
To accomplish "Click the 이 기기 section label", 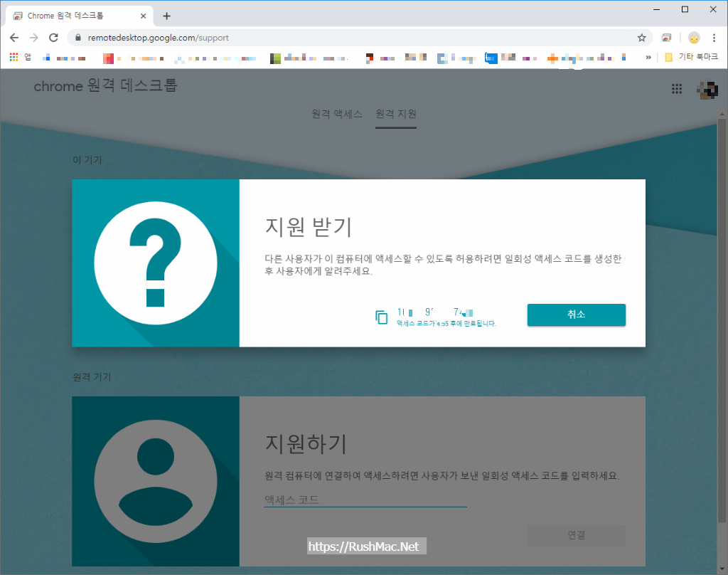I will tap(87, 160).
